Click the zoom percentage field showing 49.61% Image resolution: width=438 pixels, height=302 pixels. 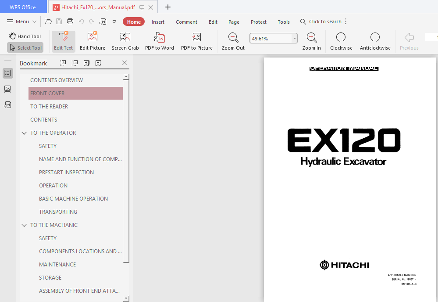271,38
